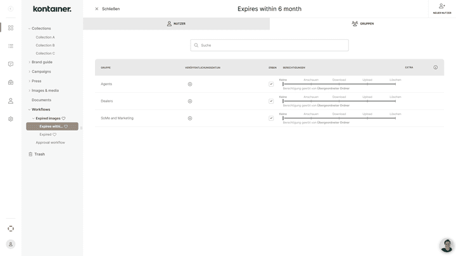Image resolution: width=456 pixels, height=256 pixels.
Task: Open the Trash folder
Action: 39,154
